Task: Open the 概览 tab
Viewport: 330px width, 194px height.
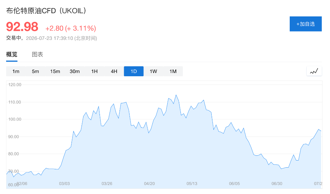Action: [12, 54]
